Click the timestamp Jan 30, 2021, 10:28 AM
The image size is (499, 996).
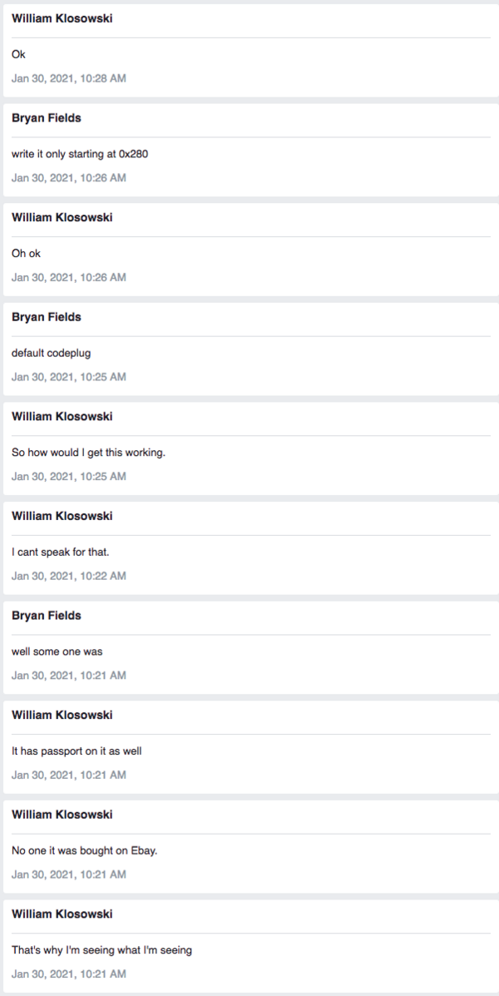(x=69, y=78)
